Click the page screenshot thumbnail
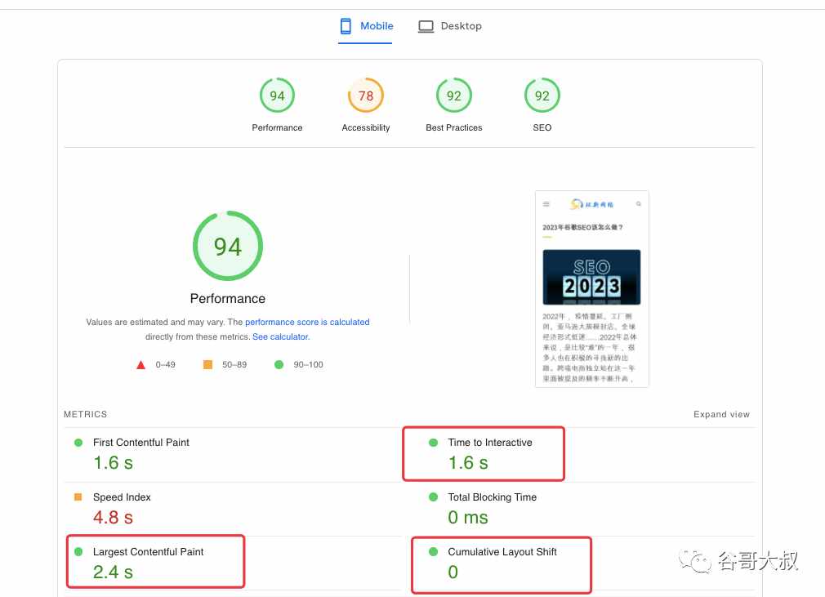Image resolution: width=825 pixels, height=597 pixels. 592,289
